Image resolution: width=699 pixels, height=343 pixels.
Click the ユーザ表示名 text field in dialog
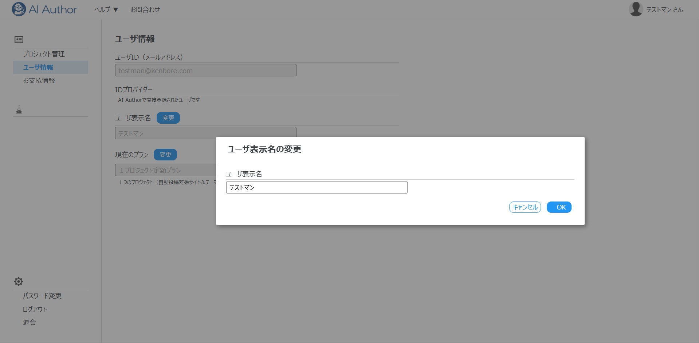pos(316,187)
